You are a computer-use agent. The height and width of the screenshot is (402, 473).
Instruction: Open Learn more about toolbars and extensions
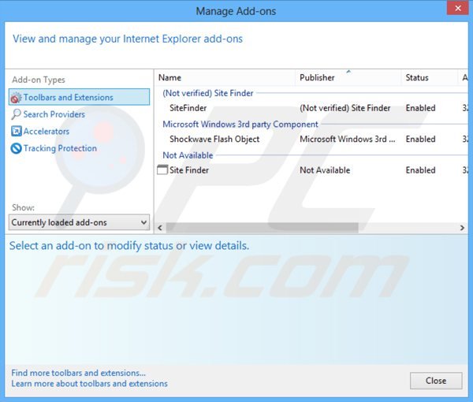click(89, 384)
